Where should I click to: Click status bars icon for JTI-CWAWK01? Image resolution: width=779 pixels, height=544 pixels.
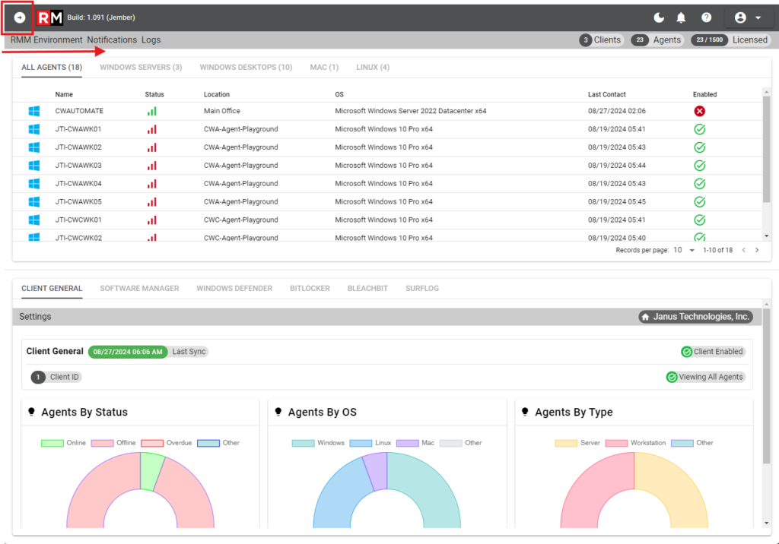pyautogui.click(x=152, y=130)
